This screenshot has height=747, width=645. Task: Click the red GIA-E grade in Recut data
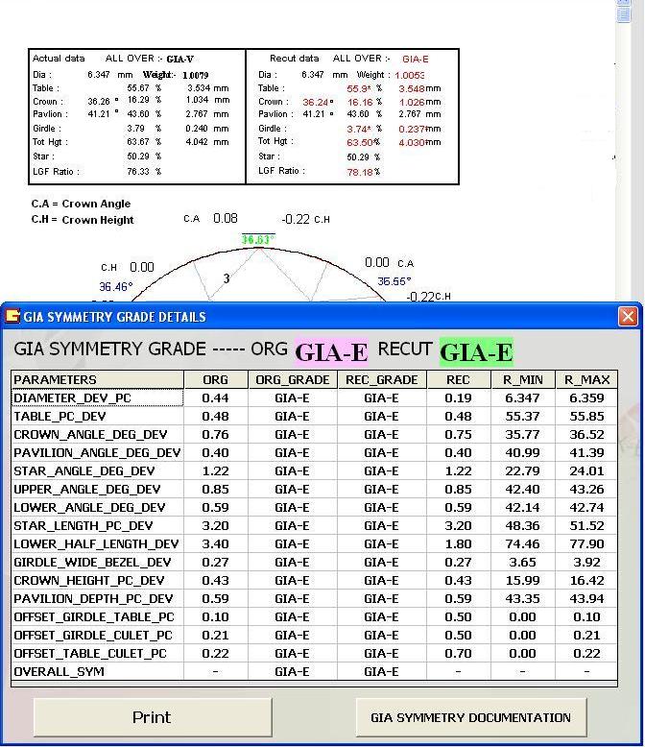(416, 60)
